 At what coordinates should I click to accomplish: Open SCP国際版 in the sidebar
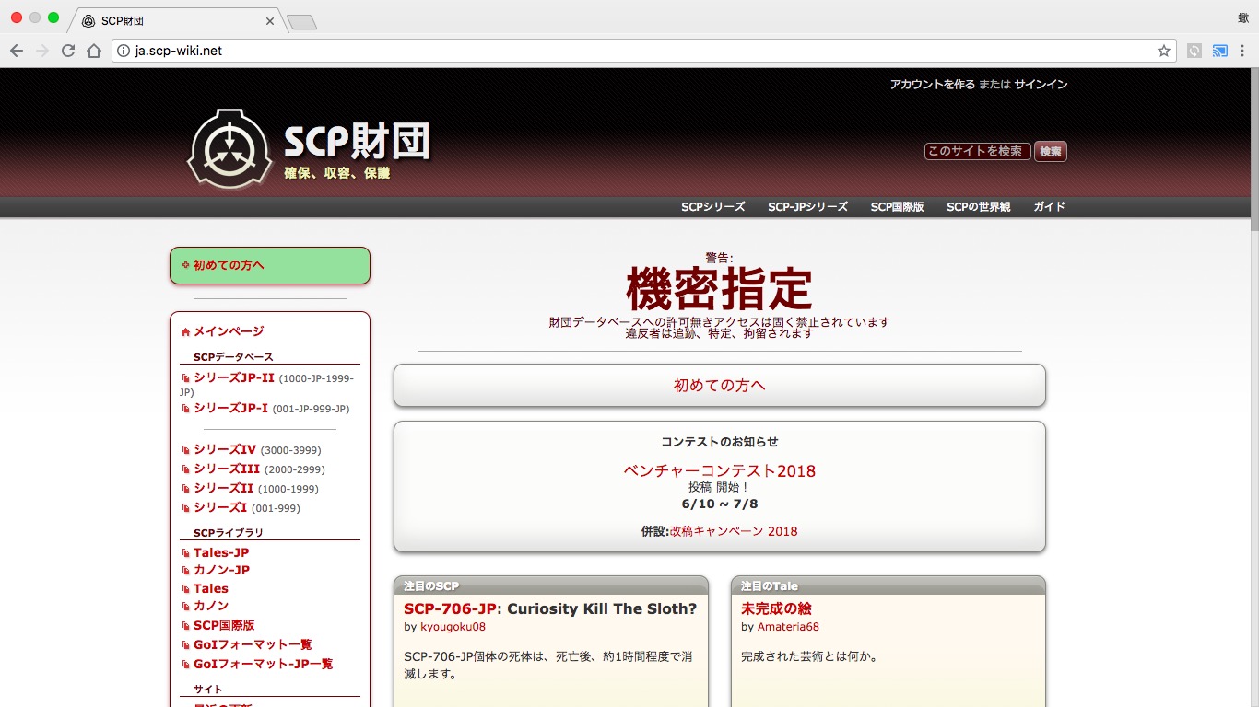(x=224, y=625)
